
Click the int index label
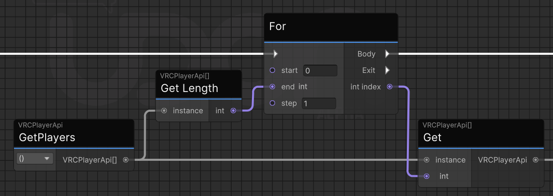[x=365, y=86]
